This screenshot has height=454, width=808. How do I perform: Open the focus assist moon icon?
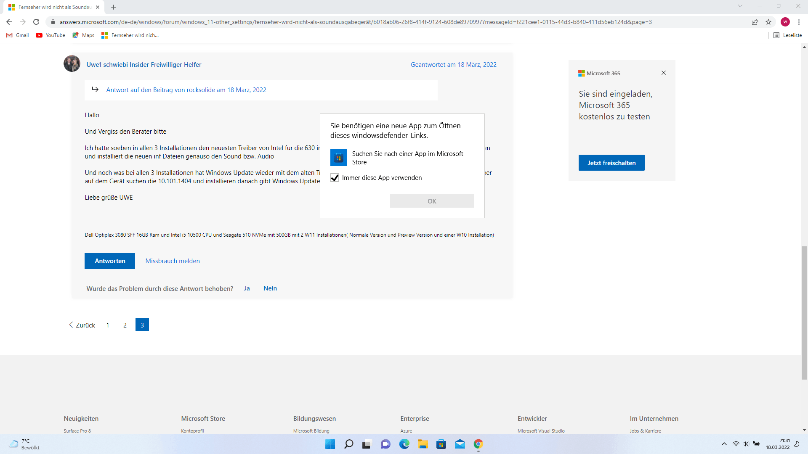click(797, 444)
